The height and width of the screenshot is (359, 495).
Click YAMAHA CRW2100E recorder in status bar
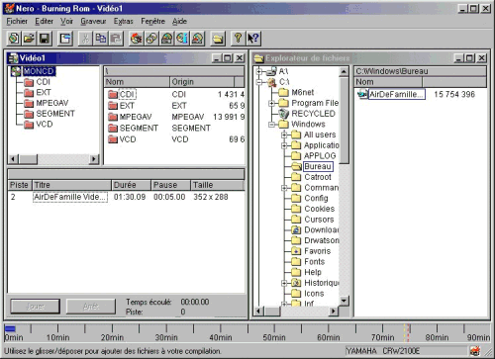point(407,351)
